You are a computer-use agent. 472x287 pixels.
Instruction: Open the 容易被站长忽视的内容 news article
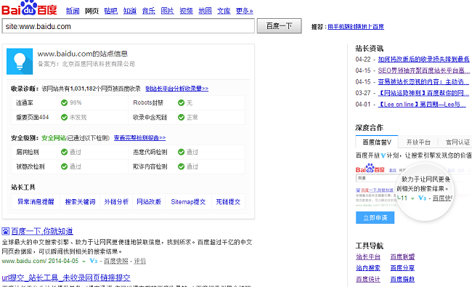tap(423, 81)
